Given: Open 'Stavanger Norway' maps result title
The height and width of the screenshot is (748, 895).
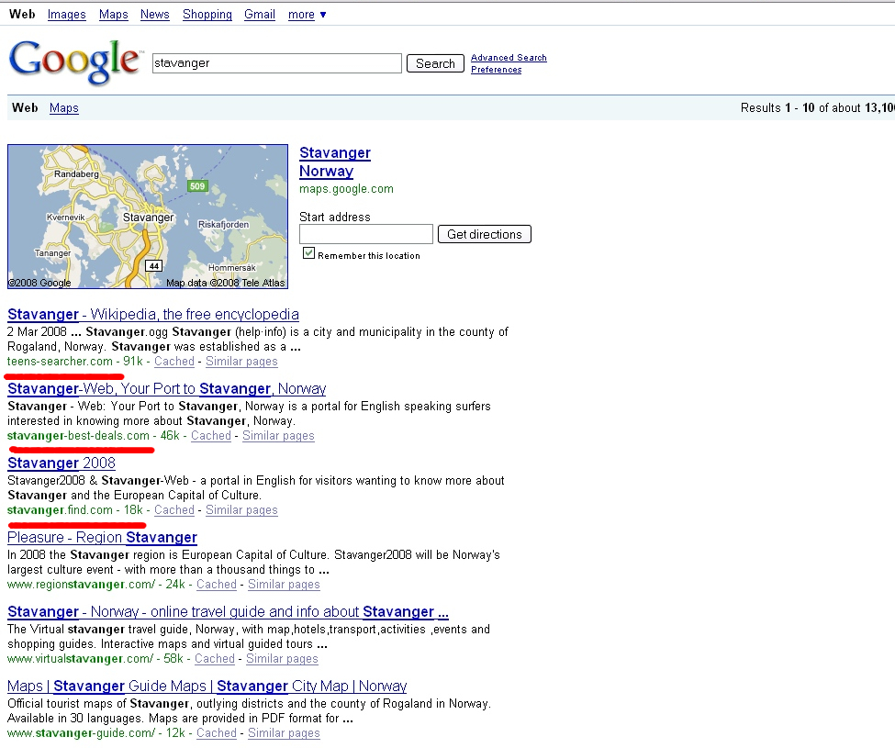Looking at the screenshot, I should click(334, 162).
